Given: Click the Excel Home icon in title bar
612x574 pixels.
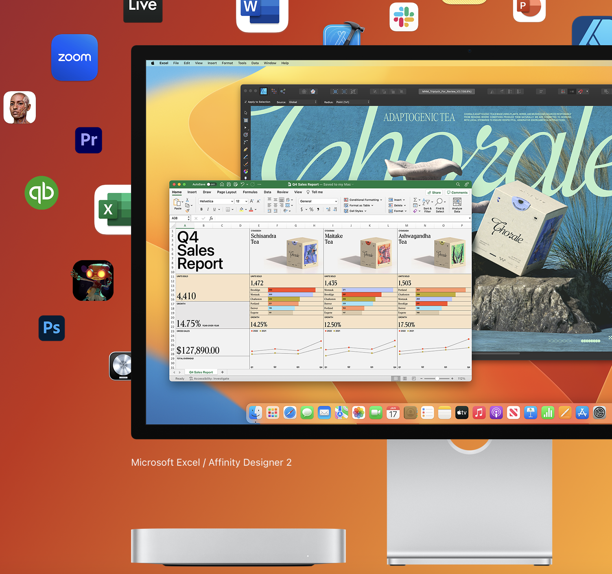Looking at the screenshot, I should point(222,184).
